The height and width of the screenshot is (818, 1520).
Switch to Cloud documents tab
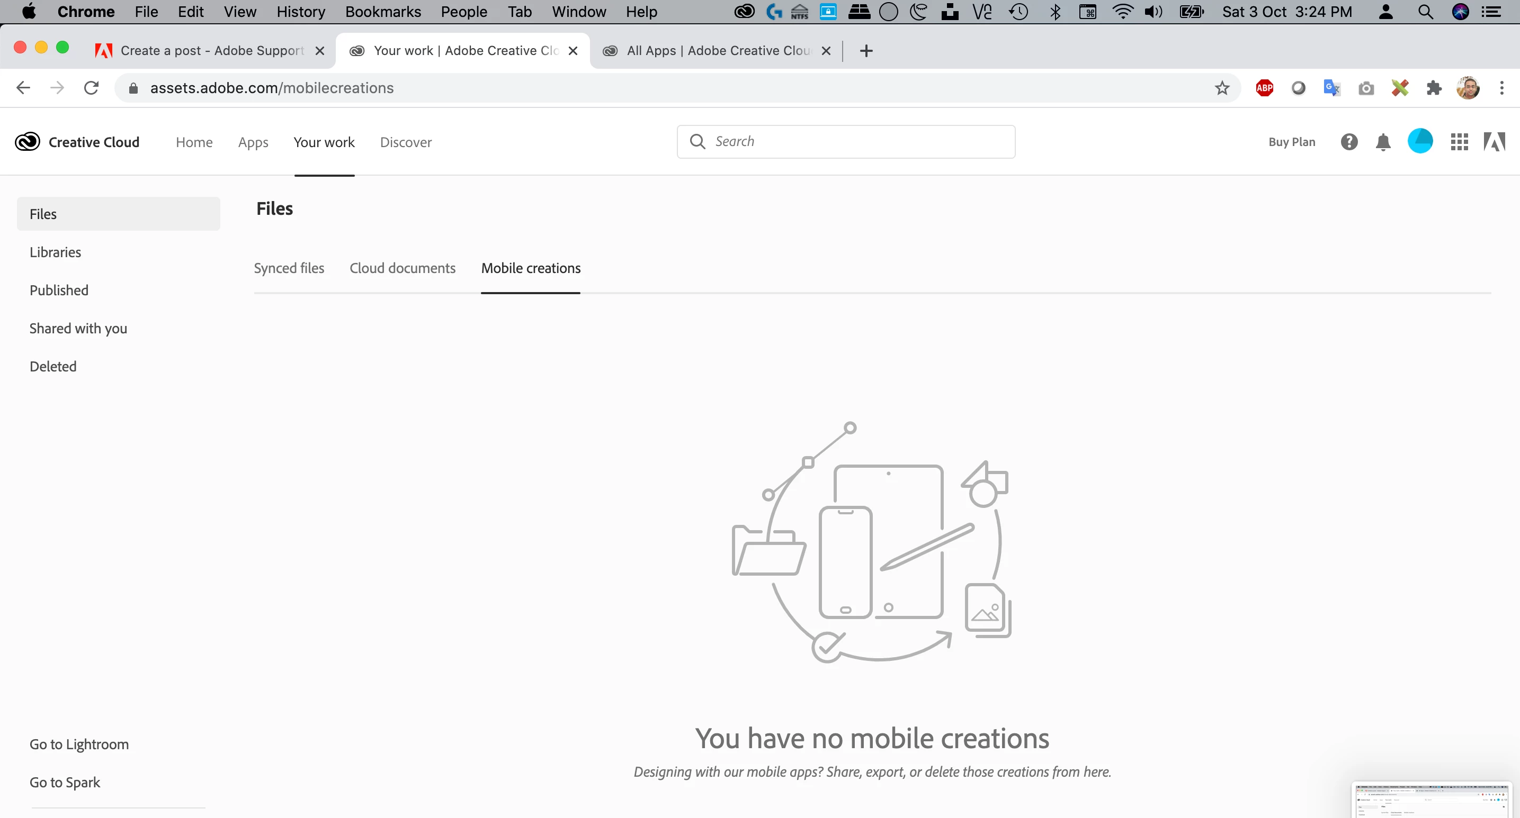[403, 268]
